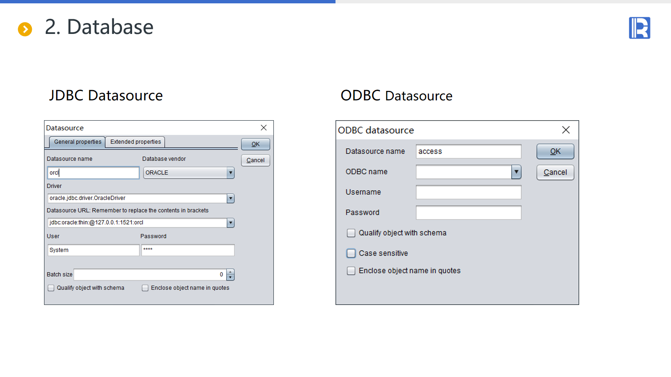Select the General properties tab

(78, 142)
